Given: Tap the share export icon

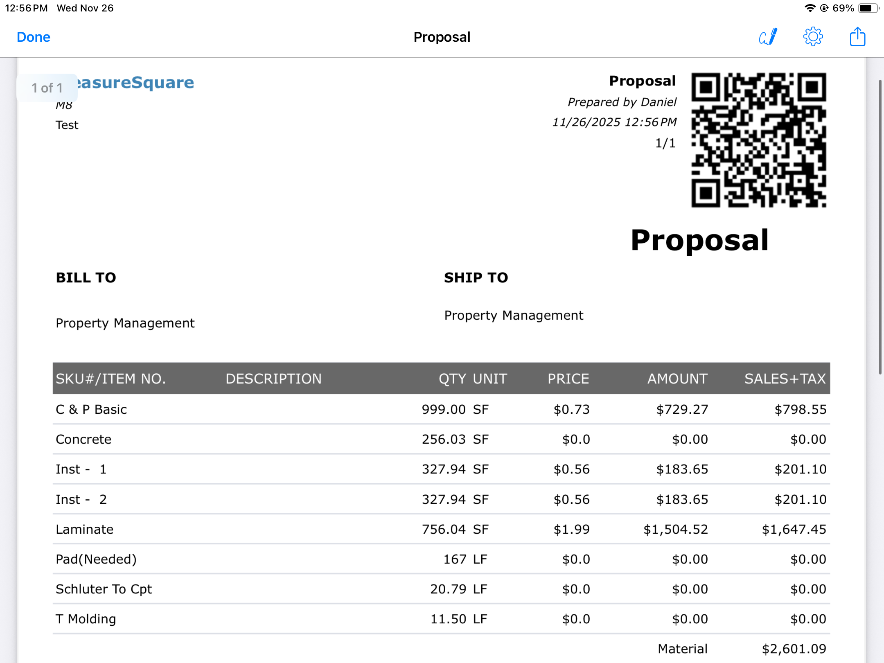Looking at the screenshot, I should click(857, 37).
